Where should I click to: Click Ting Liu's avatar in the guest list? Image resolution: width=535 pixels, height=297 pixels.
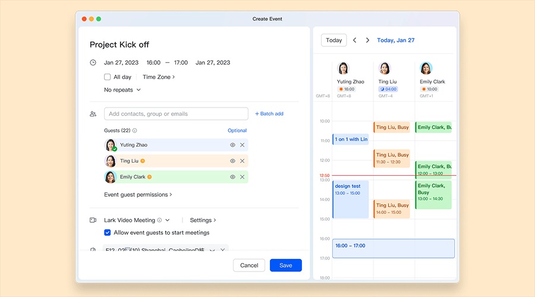(x=110, y=161)
